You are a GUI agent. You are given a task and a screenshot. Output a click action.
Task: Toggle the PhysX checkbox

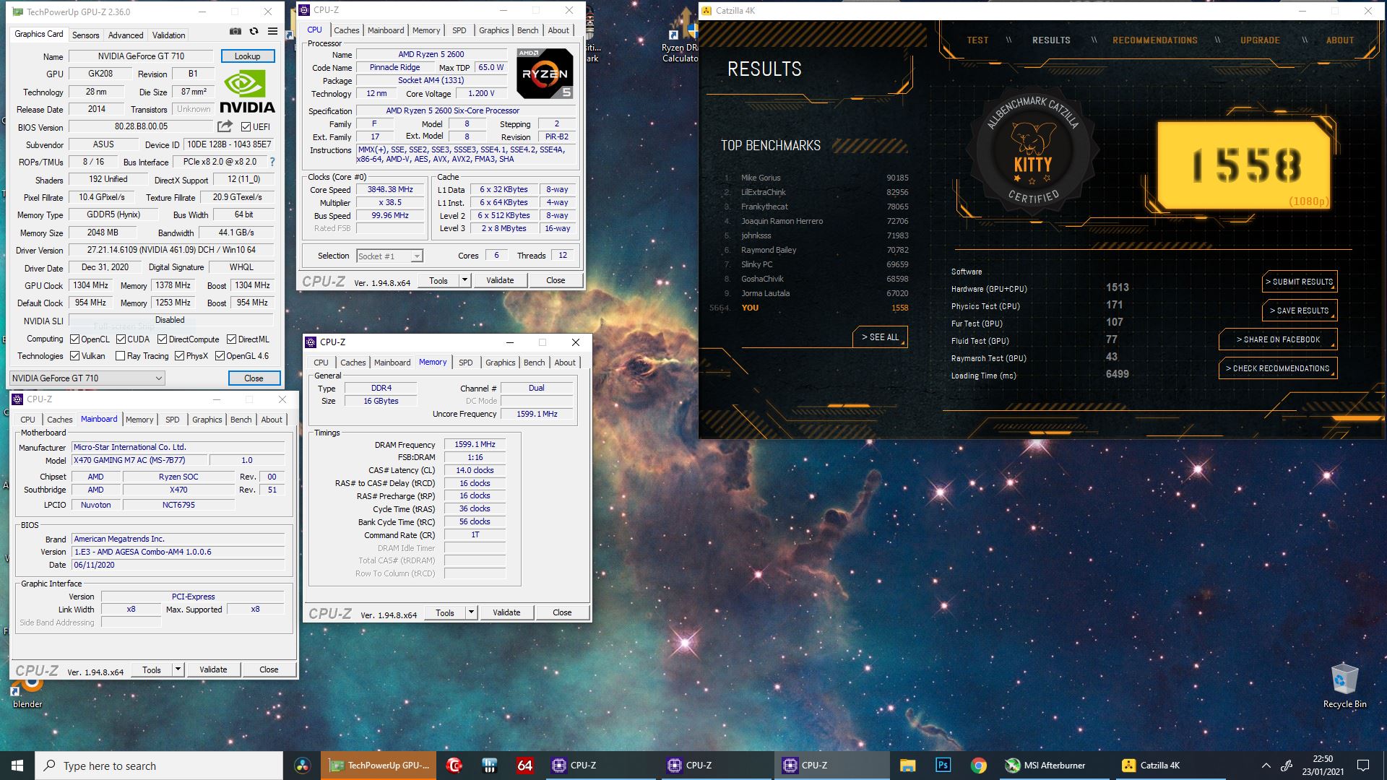click(179, 356)
